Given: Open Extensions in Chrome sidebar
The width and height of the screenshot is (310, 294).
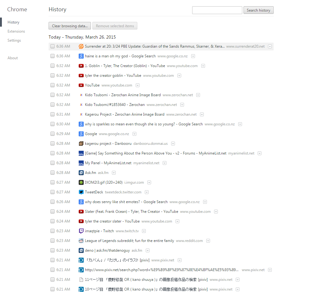Looking at the screenshot, I should (16, 31).
